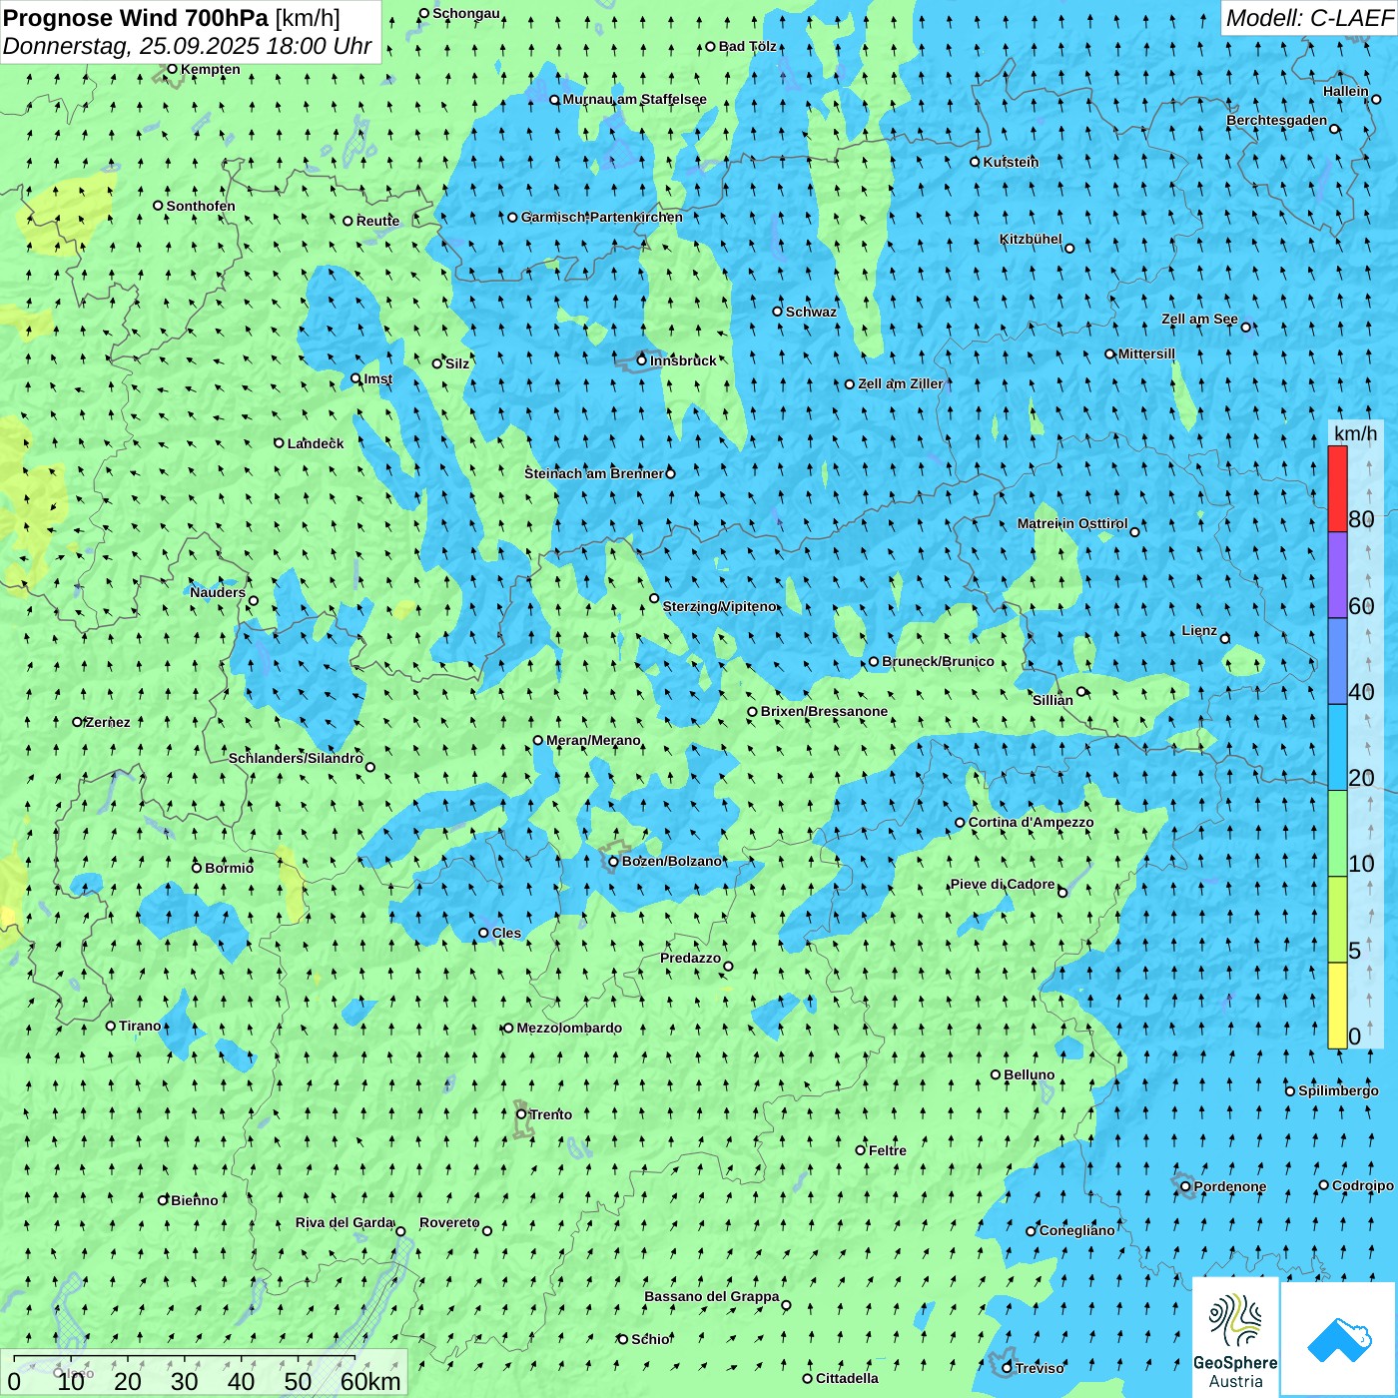This screenshot has width=1398, height=1398.
Task: Click the Modell: C-LAEF label
Action: (1309, 18)
